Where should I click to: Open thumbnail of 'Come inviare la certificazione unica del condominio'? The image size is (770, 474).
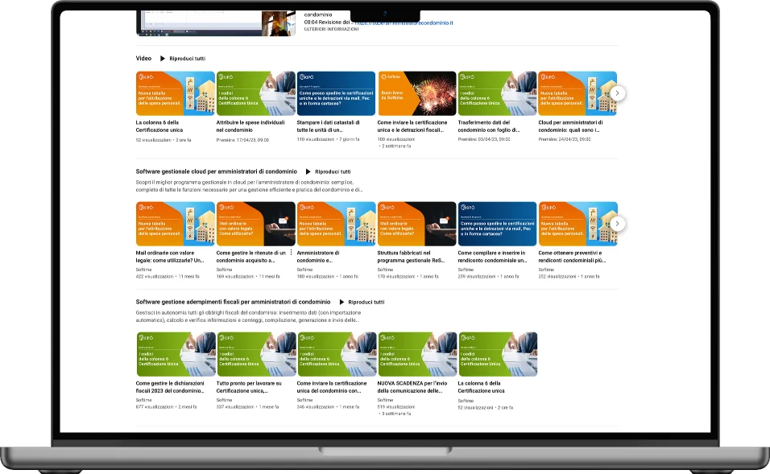tap(337, 354)
